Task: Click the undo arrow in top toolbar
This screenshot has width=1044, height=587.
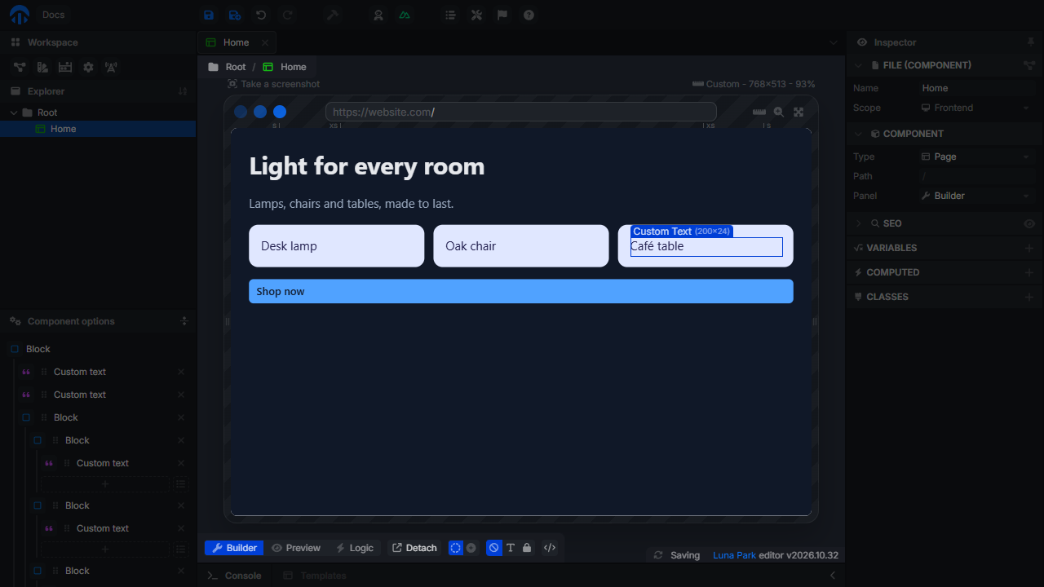Action: pyautogui.click(x=261, y=15)
